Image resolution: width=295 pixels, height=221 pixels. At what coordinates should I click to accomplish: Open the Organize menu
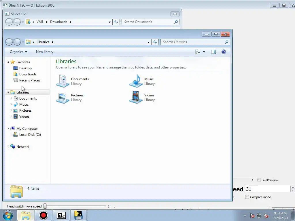point(18,52)
